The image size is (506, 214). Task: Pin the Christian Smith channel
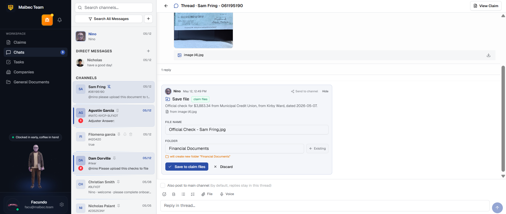coord(118,182)
